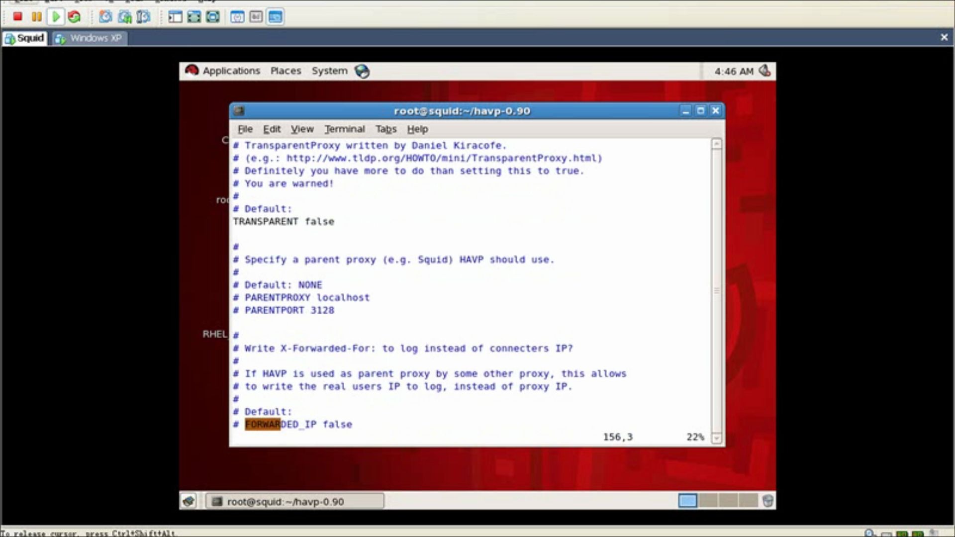
Task: Click the console view toolbar icon
Action: [x=275, y=17]
